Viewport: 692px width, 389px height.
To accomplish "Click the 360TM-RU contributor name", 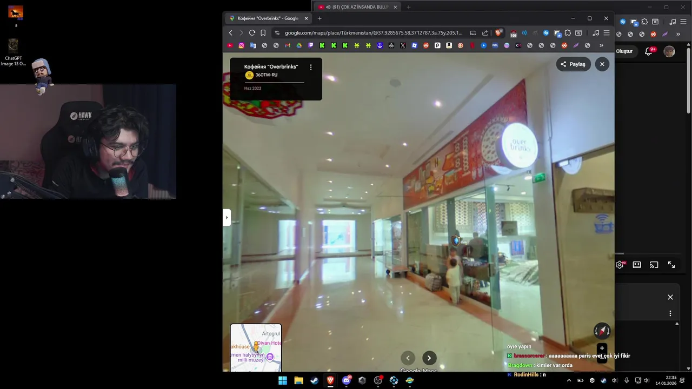I will (x=267, y=75).
